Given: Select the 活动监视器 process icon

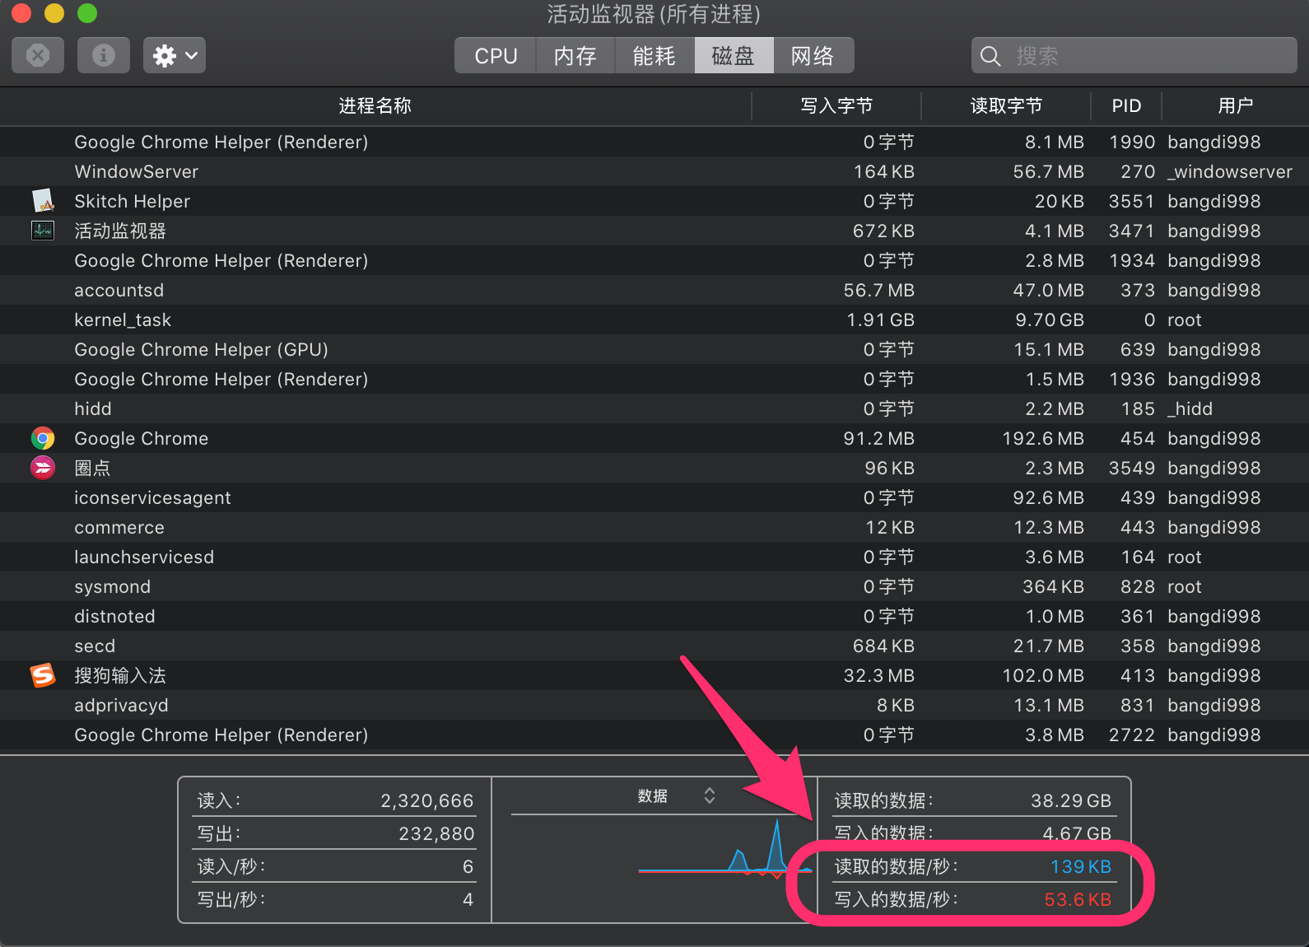Looking at the screenshot, I should (x=43, y=231).
